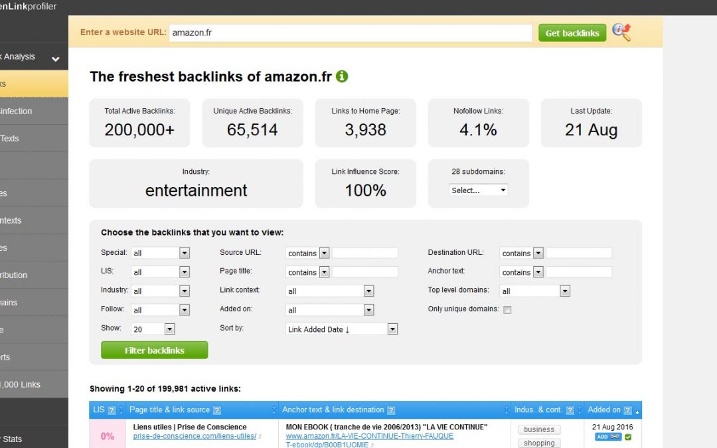Image resolution: width=717 pixels, height=448 pixels.
Task: Click the business industry tag
Action: coord(539,429)
